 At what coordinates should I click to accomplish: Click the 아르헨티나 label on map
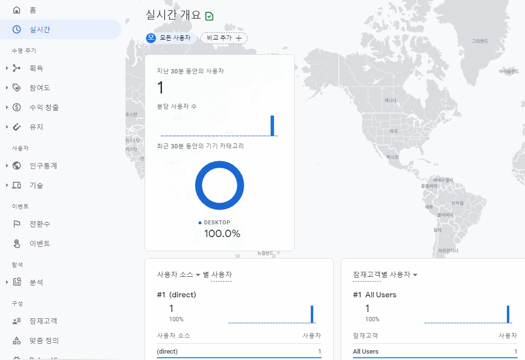(449, 250)
